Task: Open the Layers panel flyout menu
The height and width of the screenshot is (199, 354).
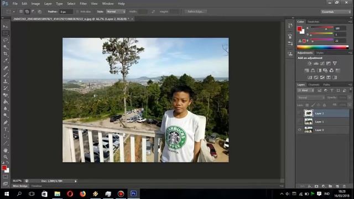Action: pyautogui.click(x=350, y=85)
